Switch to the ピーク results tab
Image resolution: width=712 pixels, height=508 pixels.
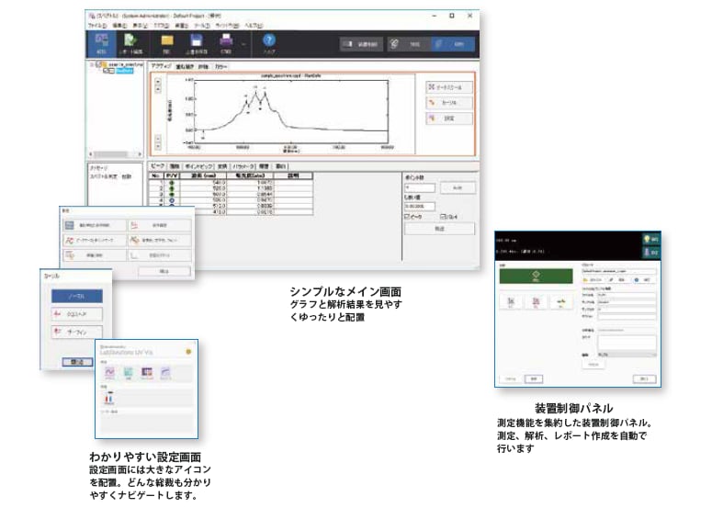[158, 166]
